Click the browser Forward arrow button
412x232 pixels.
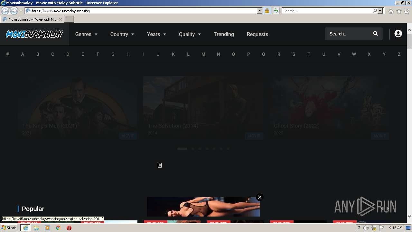pos(14,11)
